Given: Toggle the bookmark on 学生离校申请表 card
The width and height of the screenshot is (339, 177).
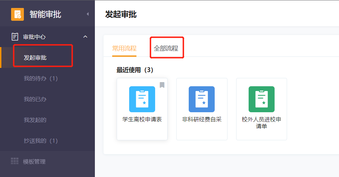Looking at the screenshot, I should pos(162,85).
